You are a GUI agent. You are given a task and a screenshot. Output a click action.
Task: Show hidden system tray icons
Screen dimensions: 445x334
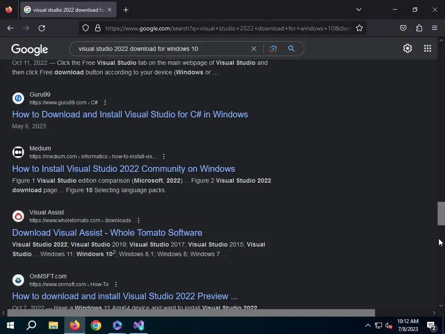pyautogui.click(x=368, y=325)
